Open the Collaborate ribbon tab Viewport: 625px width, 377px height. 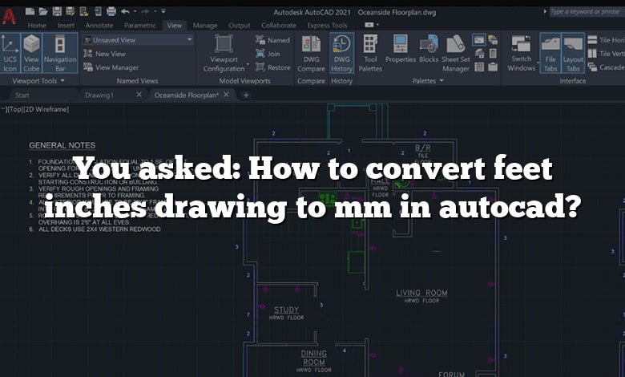[279, 25]
